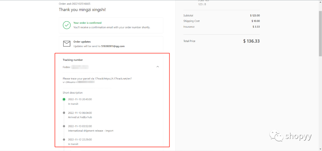Image resolution: width=322 pixels, height=151 pixels.
Task: Click the order number asd-2022102516665
Action: 78,4
